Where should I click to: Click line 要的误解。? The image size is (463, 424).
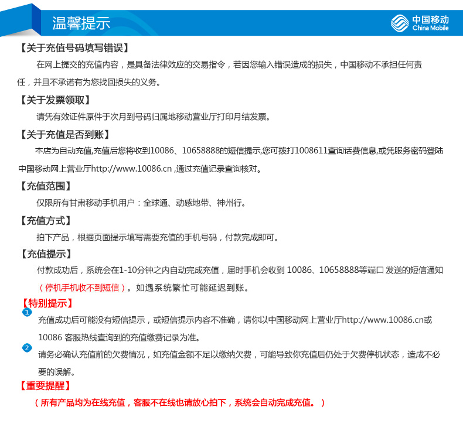coord(57,372)
